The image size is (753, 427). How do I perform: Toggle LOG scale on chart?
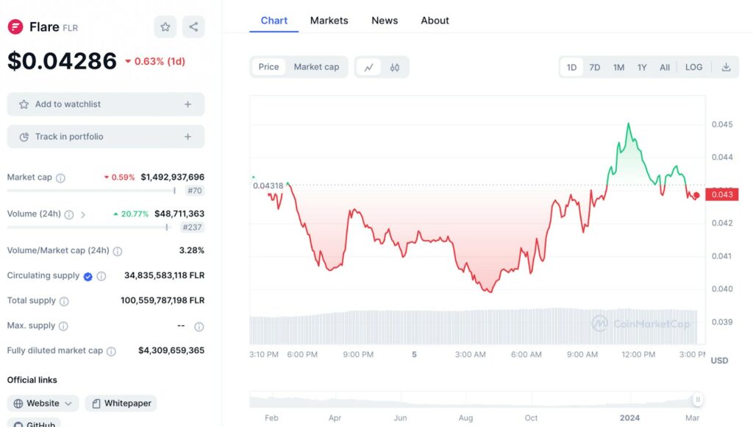coord(693,67)
